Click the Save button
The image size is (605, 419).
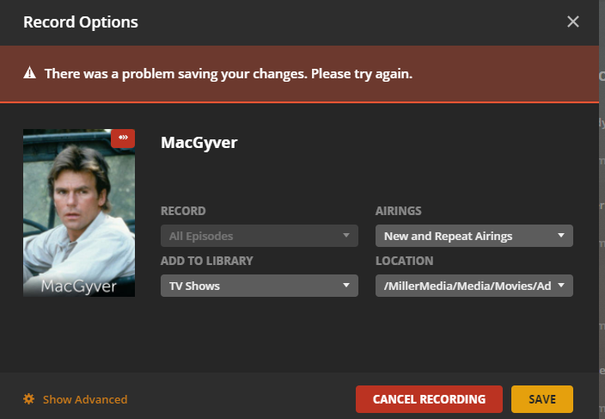click(542, 399)
